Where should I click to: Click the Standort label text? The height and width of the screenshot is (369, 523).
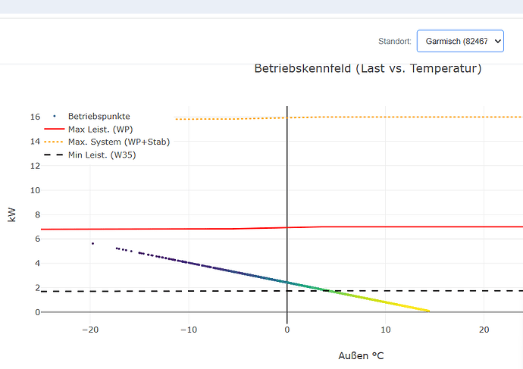pyautogui.click(x=394, y=41)
